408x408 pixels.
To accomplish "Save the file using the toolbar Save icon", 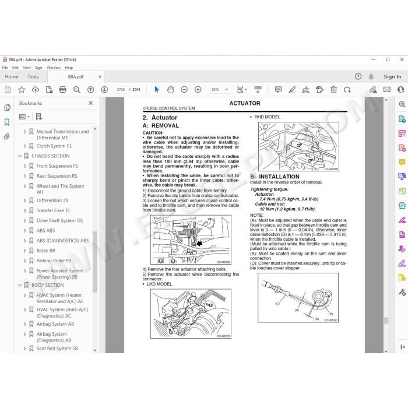I will 8,90.
